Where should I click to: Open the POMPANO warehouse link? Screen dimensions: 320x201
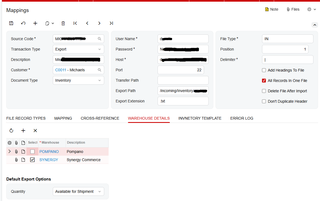[49, 152]
